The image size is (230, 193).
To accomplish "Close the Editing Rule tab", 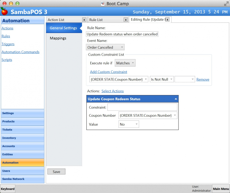I will tap(167, 20).
